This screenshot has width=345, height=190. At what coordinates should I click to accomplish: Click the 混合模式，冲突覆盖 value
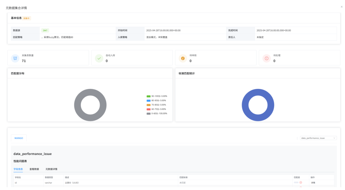tap(157, 37)
